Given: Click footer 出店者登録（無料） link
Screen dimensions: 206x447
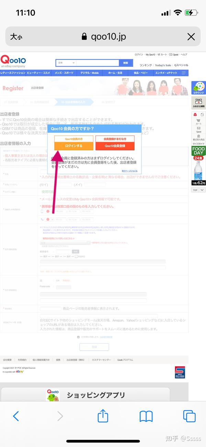Looking at the screenshot, I should 76,360.
